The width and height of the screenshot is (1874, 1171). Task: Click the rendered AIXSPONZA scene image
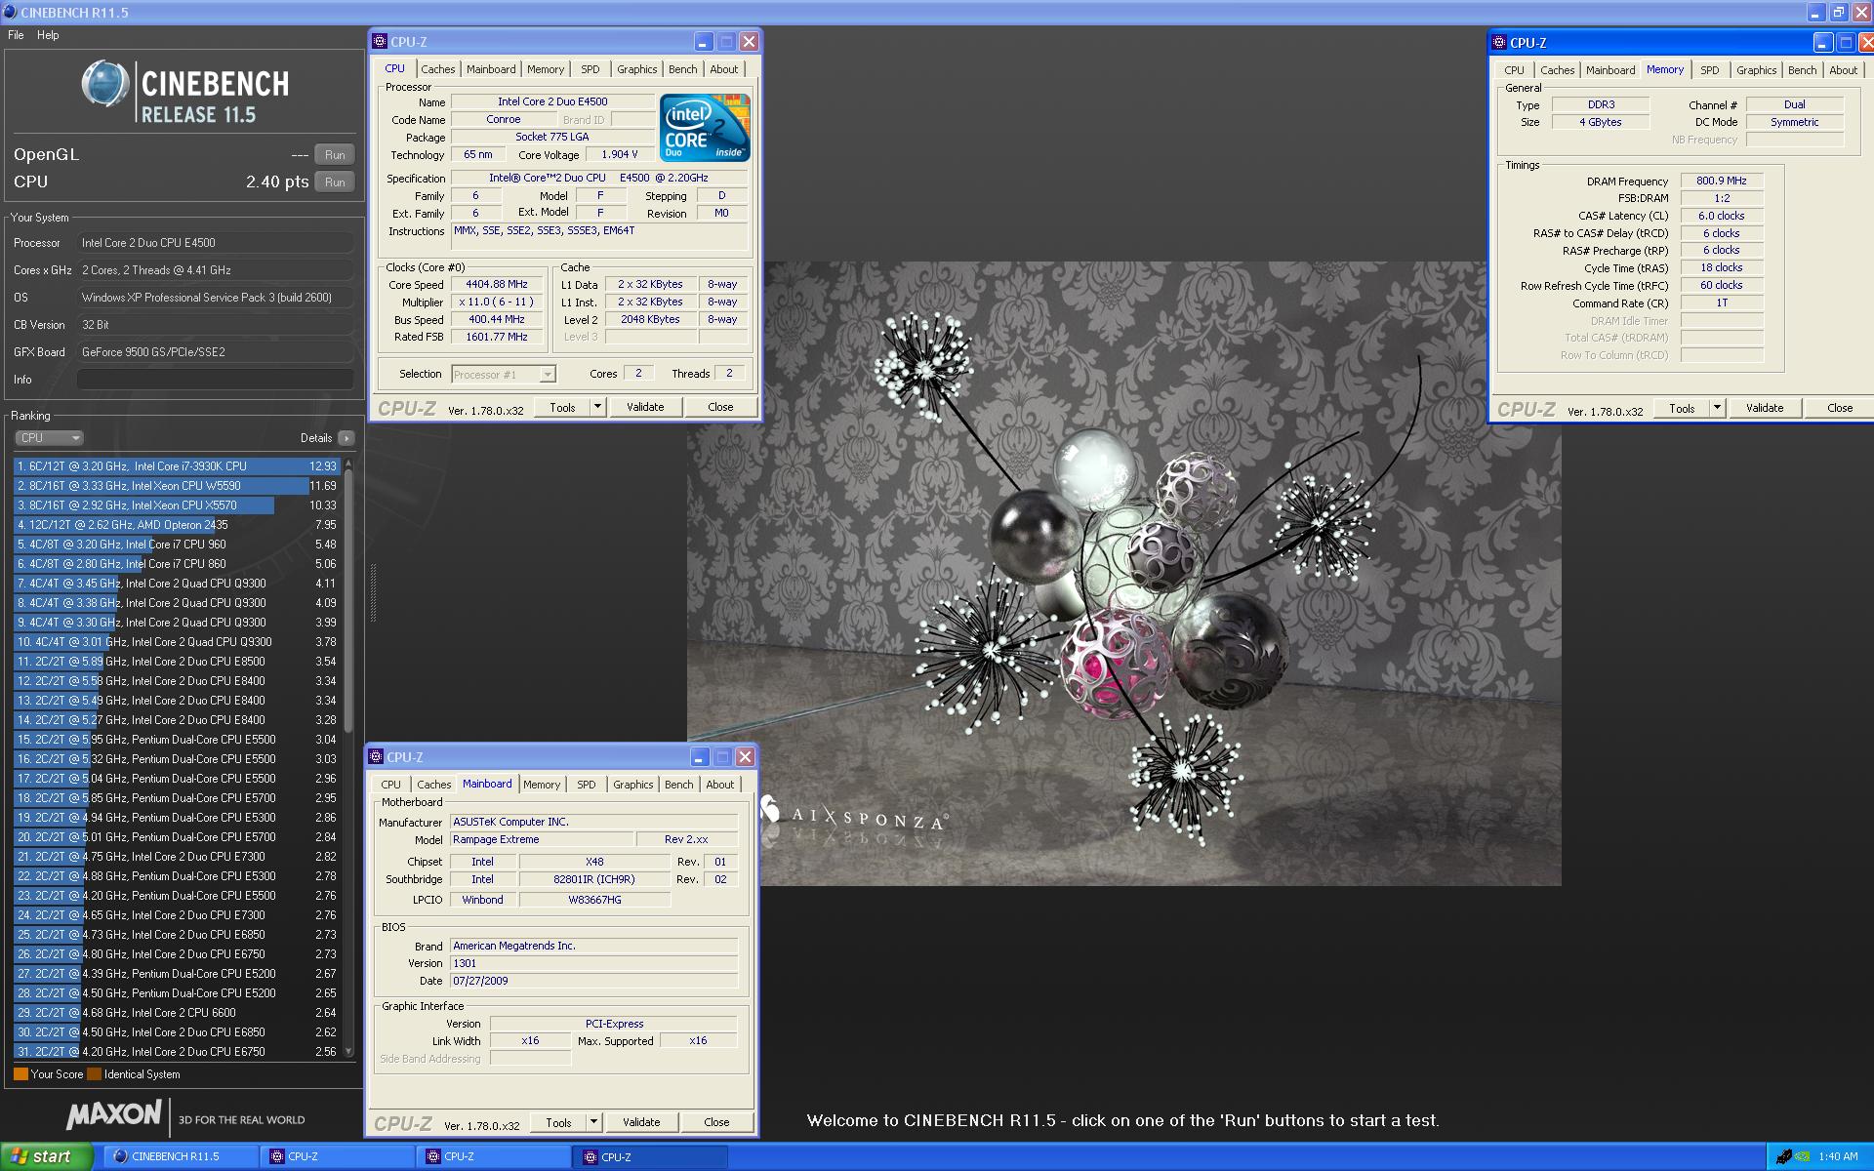pos(1124,574)
